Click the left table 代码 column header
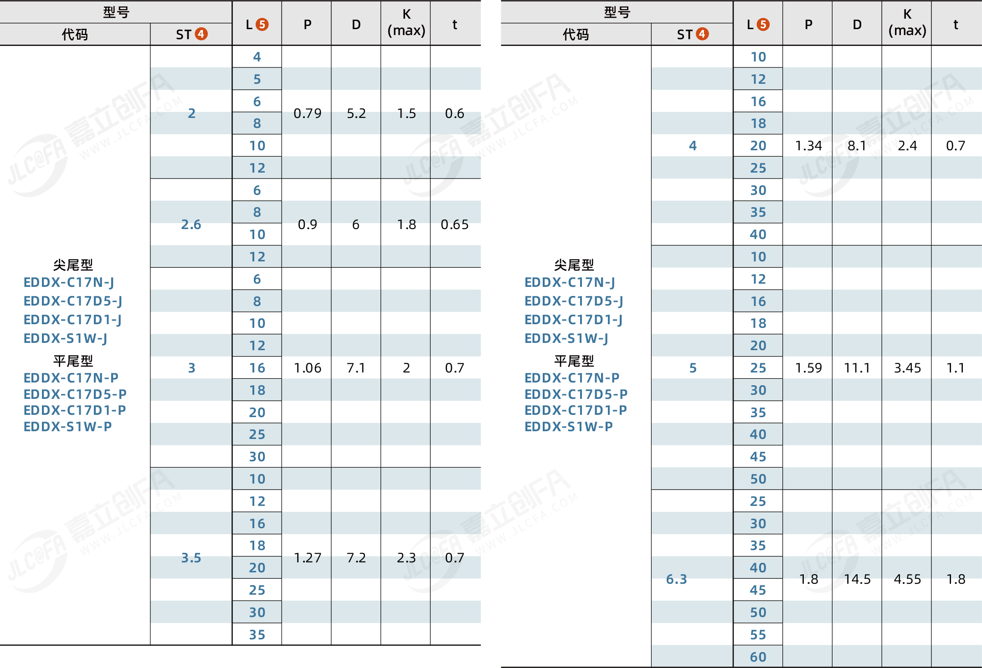The width and height of the screenshot is (982, 668). click(x=75, y=35)
